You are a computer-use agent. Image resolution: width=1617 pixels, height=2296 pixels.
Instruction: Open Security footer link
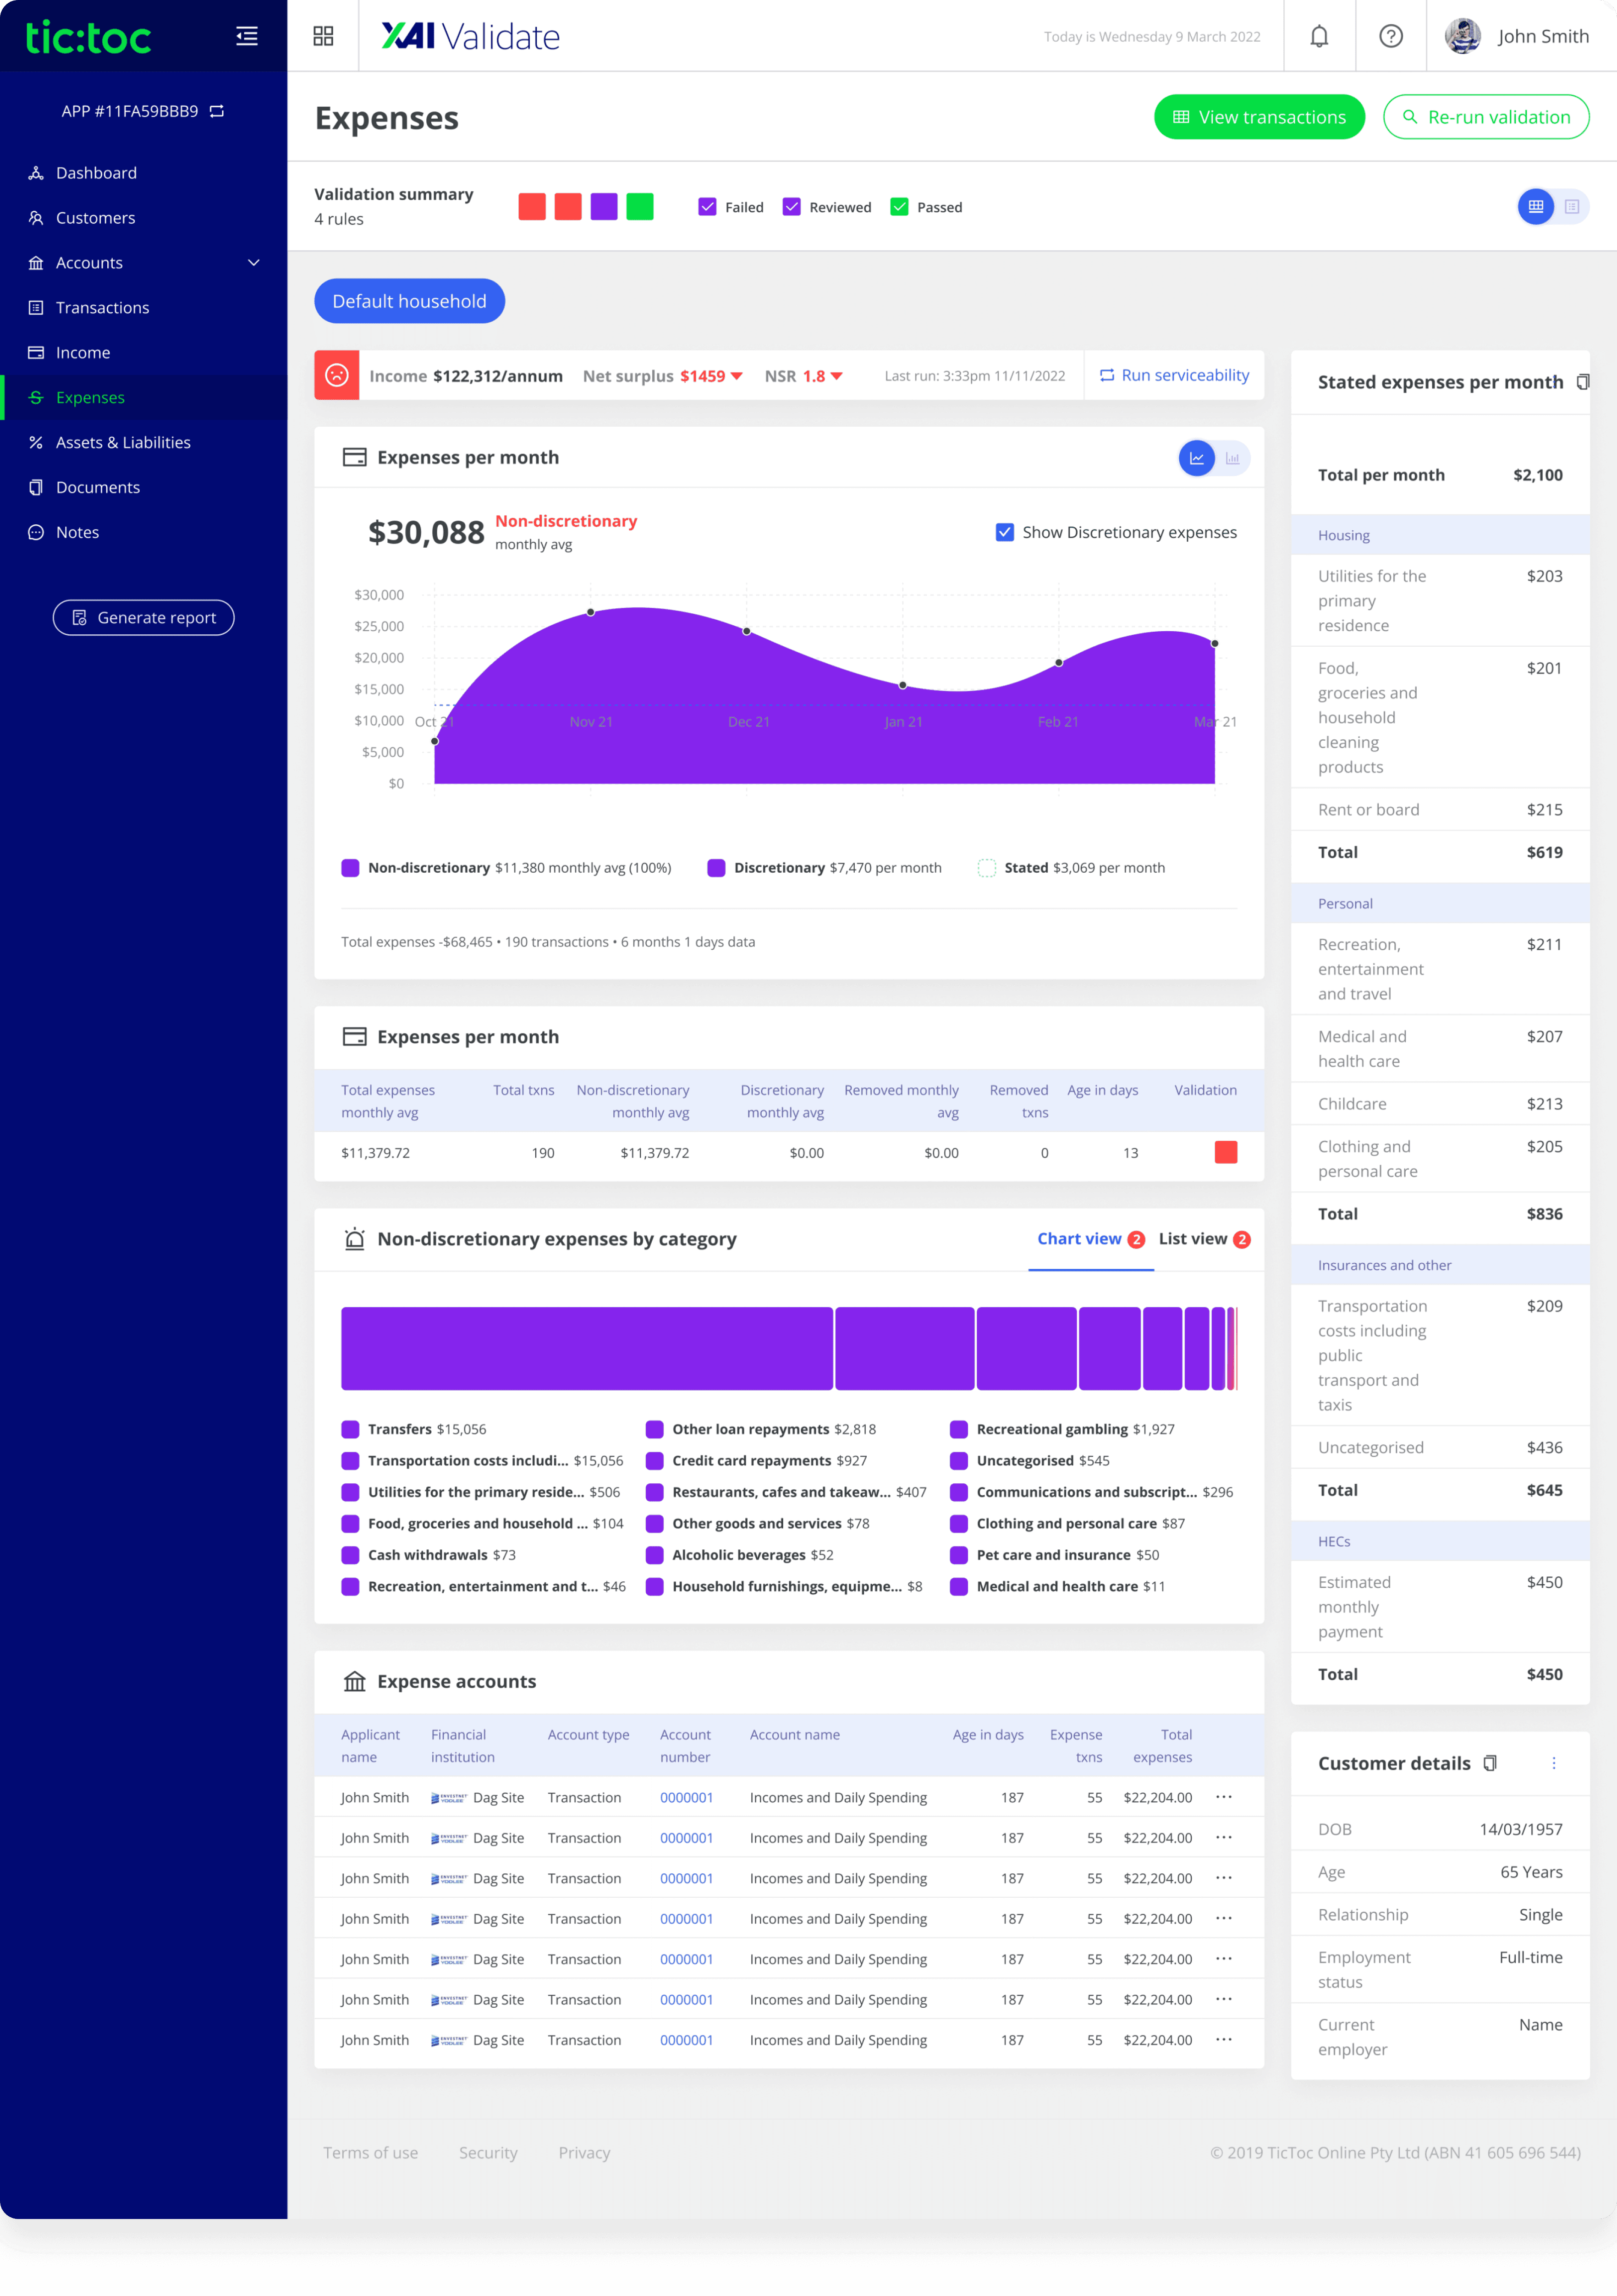tap(488, 2152)
